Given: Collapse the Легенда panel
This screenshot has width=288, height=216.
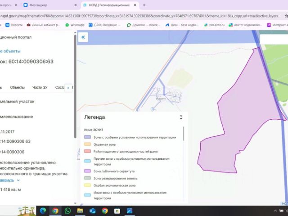Looking at the screenshot, I should coord(181,117).
